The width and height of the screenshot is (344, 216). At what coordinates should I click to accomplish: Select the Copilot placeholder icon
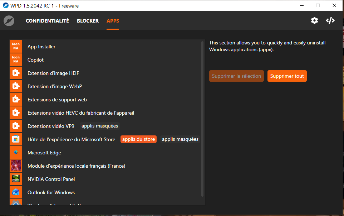point(16,60)
